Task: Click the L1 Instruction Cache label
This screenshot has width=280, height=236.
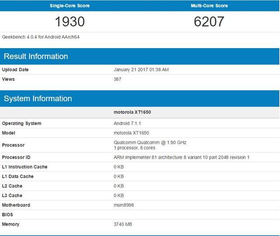Action: click(24, 167)
